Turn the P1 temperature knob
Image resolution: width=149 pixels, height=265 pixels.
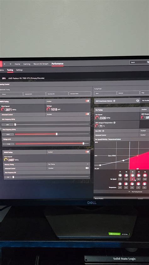tap(120, 184)
